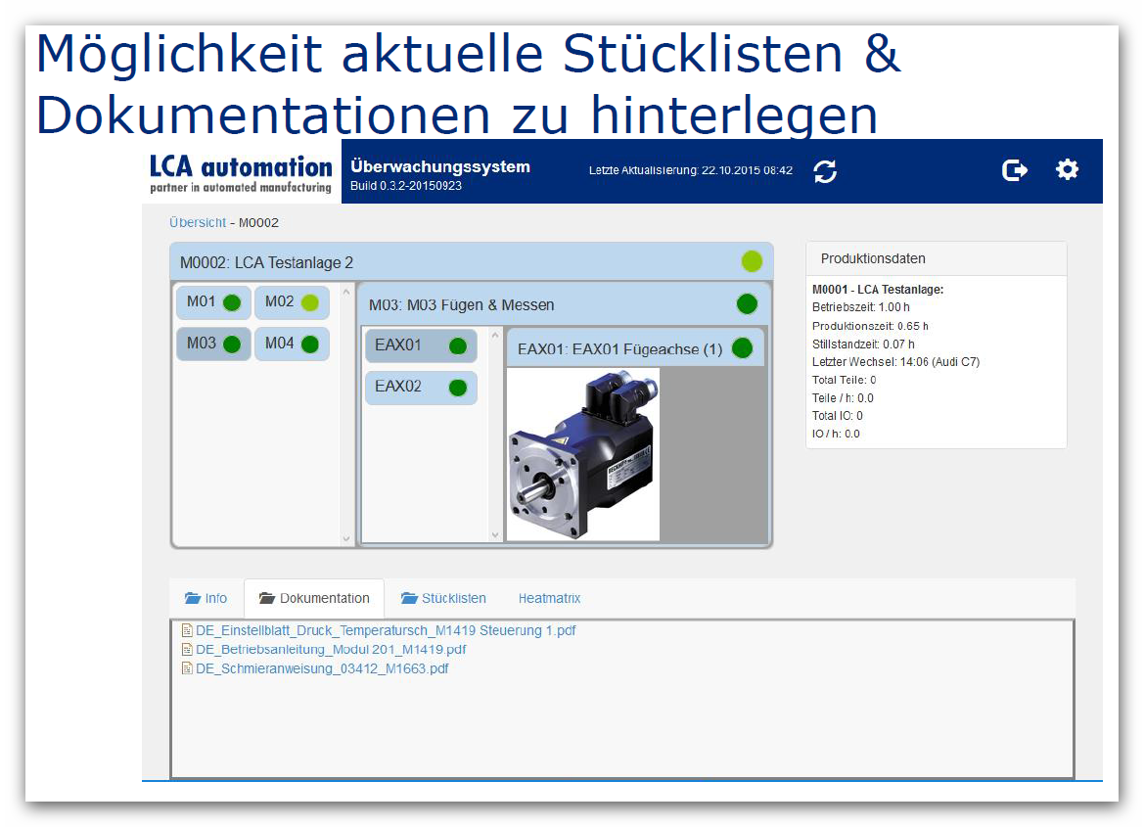Click status light in EAX01 Fügeachse header

point(742,348)
